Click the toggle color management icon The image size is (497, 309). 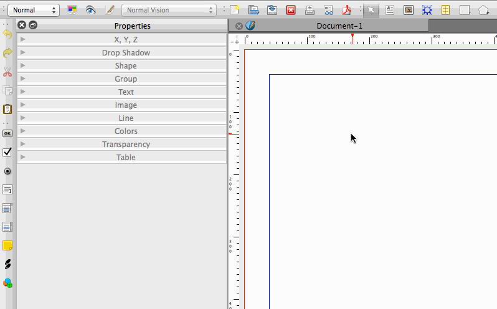click(x=72, y=10)
